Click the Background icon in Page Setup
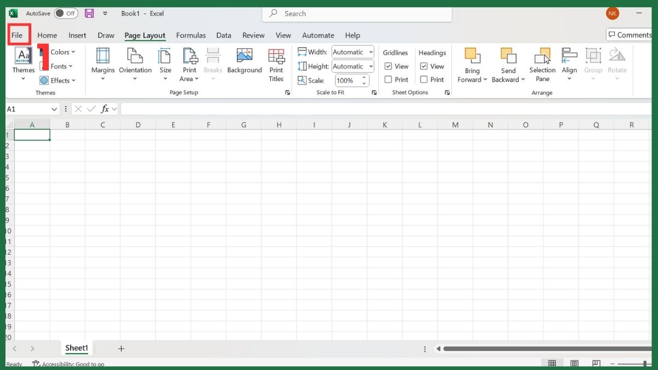This screenshot has width=658, height=370. (244, 60)
